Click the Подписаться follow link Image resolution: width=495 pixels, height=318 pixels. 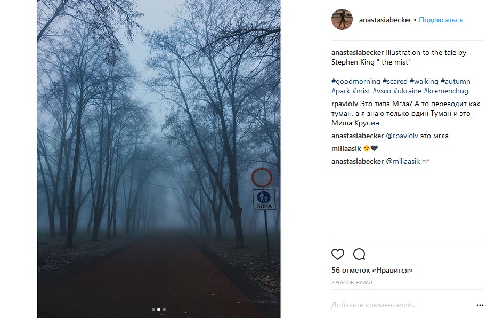[441, 20]
